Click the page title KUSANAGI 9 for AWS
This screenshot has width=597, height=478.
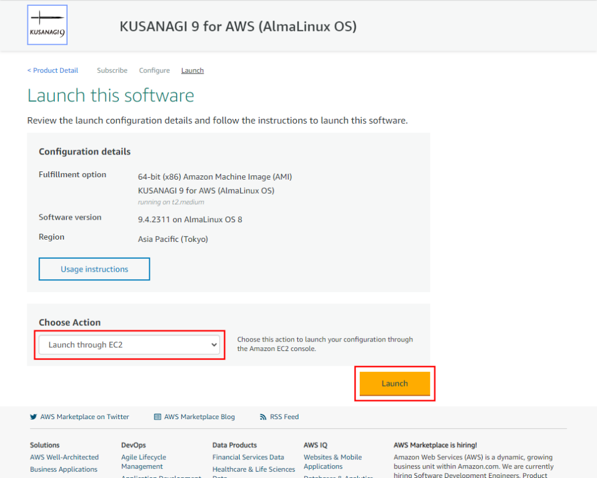pos(238,26)
